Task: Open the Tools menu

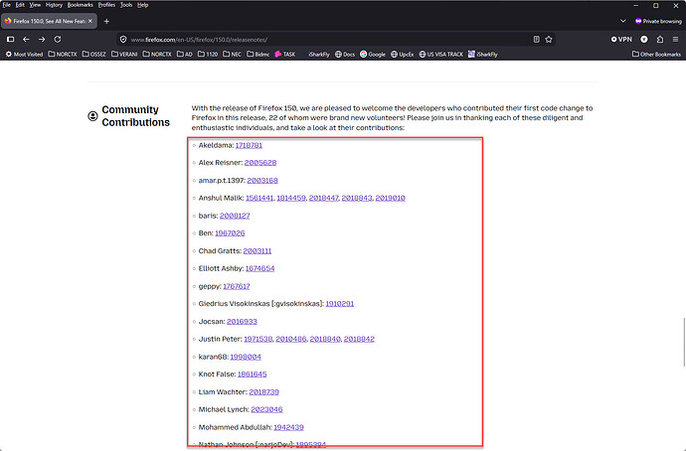Action: pyautogui.click(x=126, y=5)
